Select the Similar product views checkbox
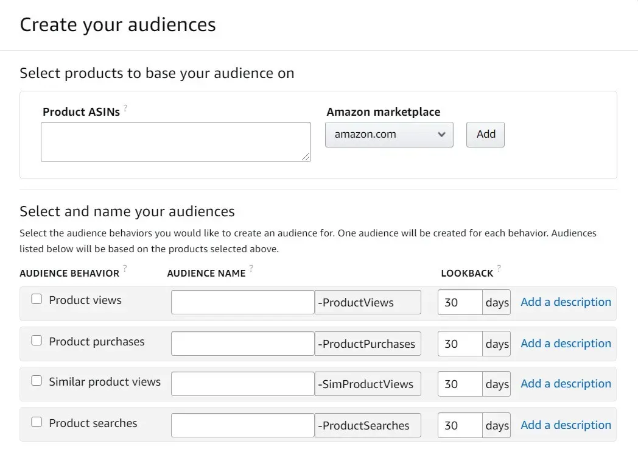The height and width of the screenshot is (449, 638). pyautogui.click(x=37, y=381)
